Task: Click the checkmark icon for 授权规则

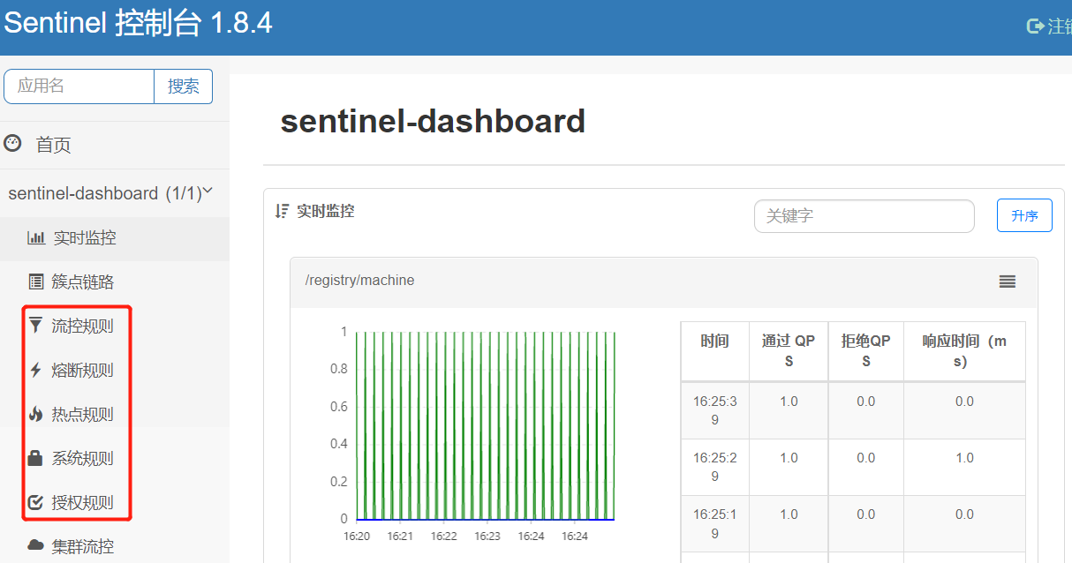Action: click(x=36, y=502)
